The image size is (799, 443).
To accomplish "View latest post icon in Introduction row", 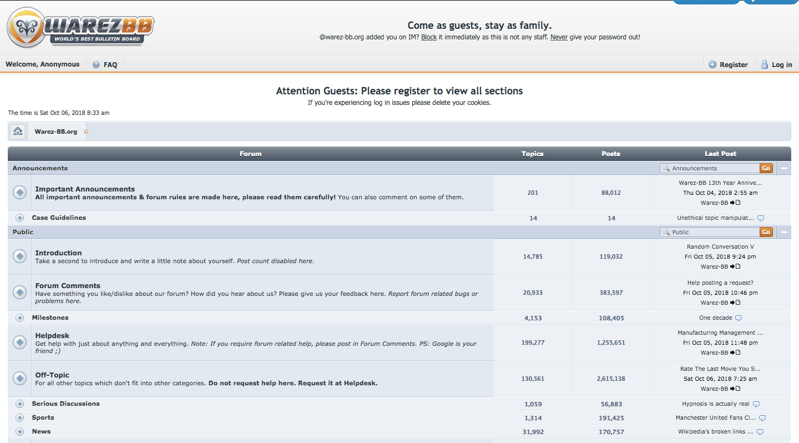I will pos(735,266).
